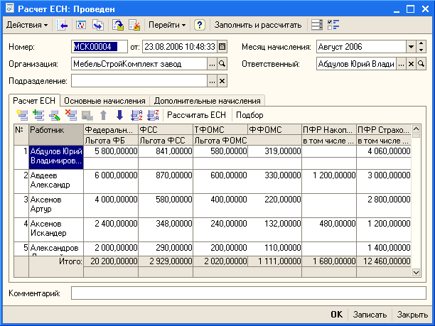Click the create-based-on icon in toolbar
This screenshot has height=326, width=435.
point(98,25)
